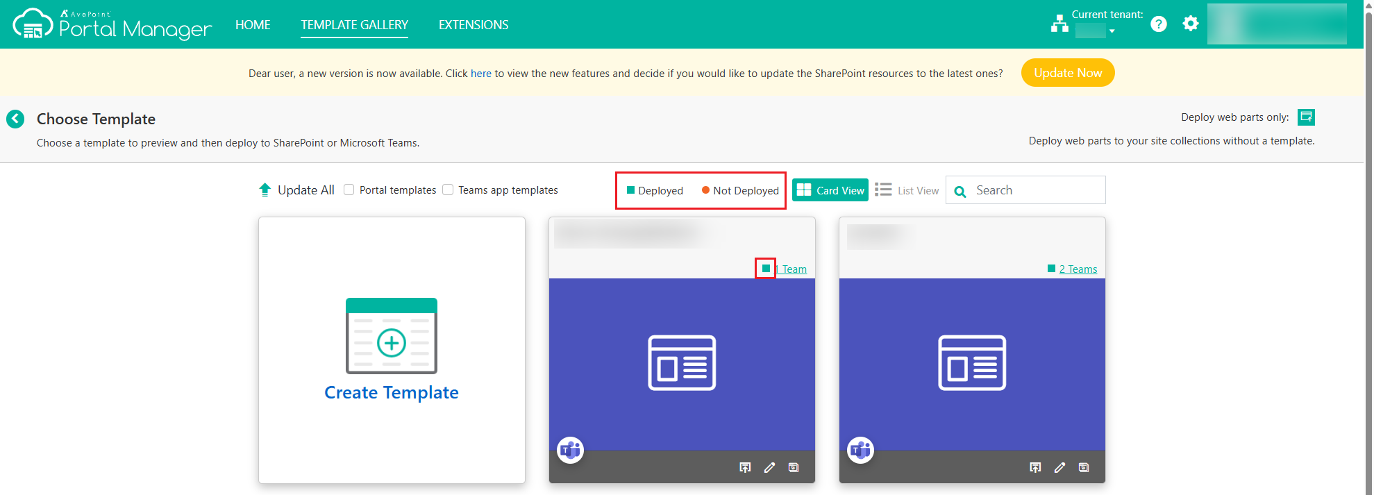
Task: Click the copy icon on the 1 Team card
Action: click(x=794, y=467)
